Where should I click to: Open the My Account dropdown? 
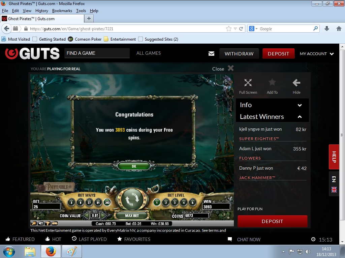(317, 54)
